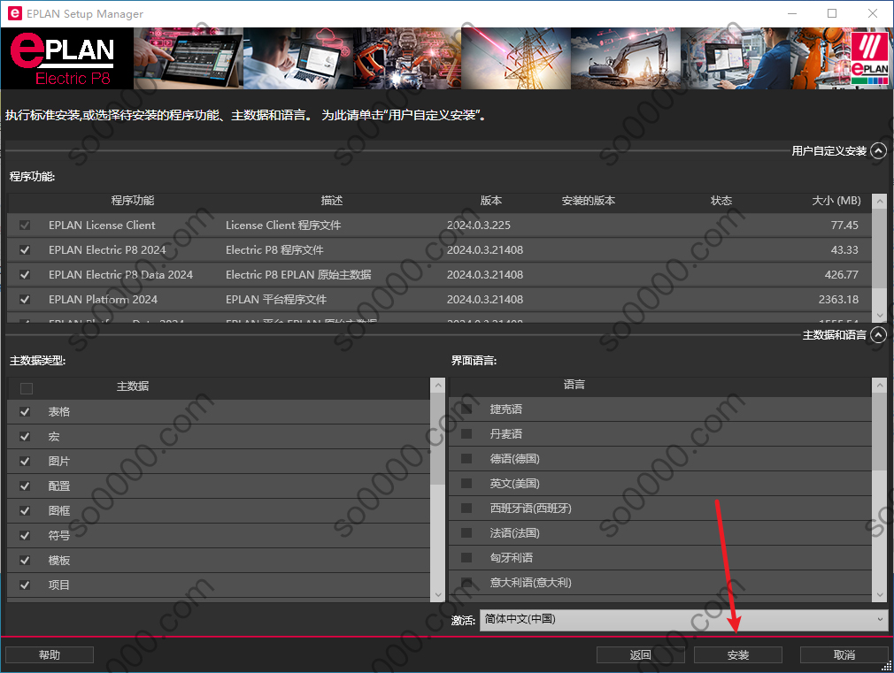This screenshot has width=894, height=673.
Task: Toggle the EPLAN License Client checkbox
Action: click(25, 226)
